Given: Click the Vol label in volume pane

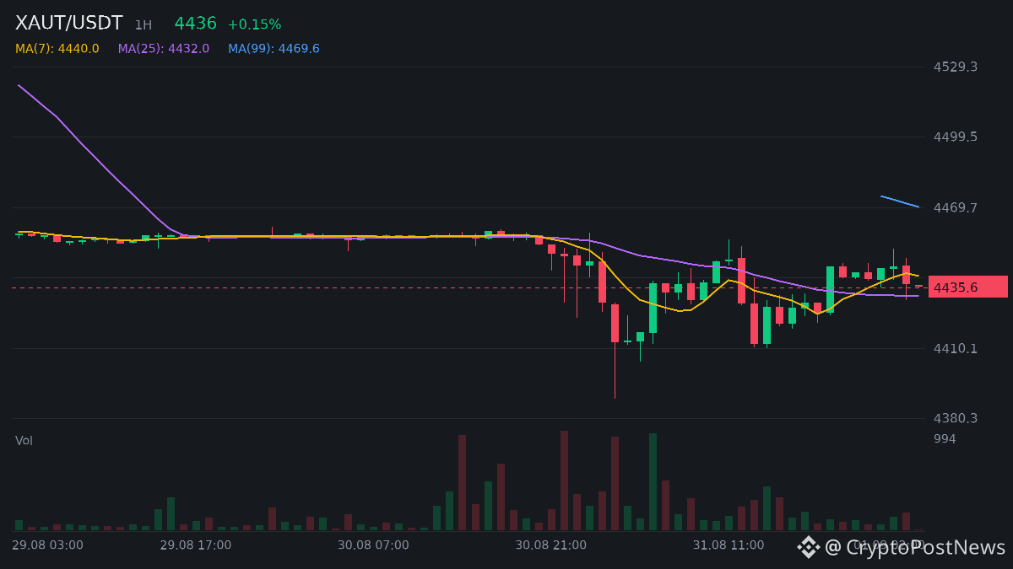Looking at the screenshot, I should 24,441.
